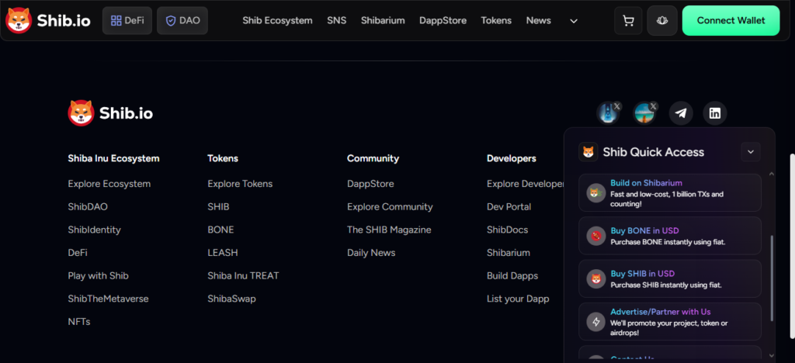Click the Shib.io logo in the navbar
Viewport: 795px width, 363px height.
pos(48,21)
